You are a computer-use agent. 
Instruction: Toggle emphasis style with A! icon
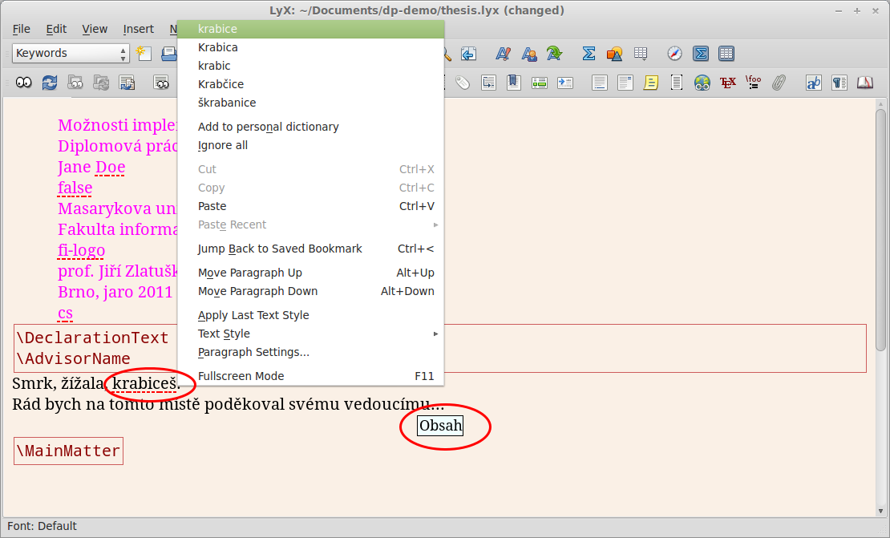[x=503, y=54]
